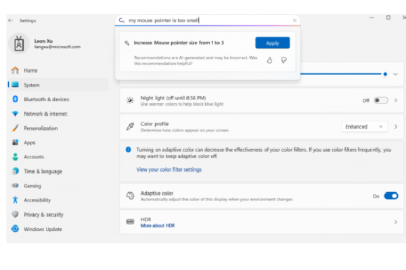Click the search magnifier icon

121,20
